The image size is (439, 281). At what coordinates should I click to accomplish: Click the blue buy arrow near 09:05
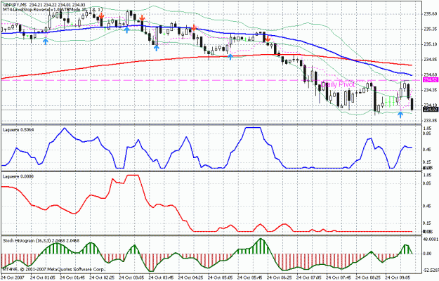(x=400, y=115)
